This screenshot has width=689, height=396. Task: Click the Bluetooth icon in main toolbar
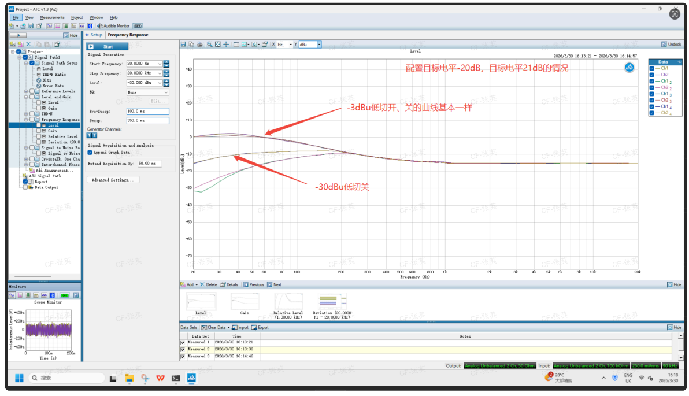tap(90, 26)
